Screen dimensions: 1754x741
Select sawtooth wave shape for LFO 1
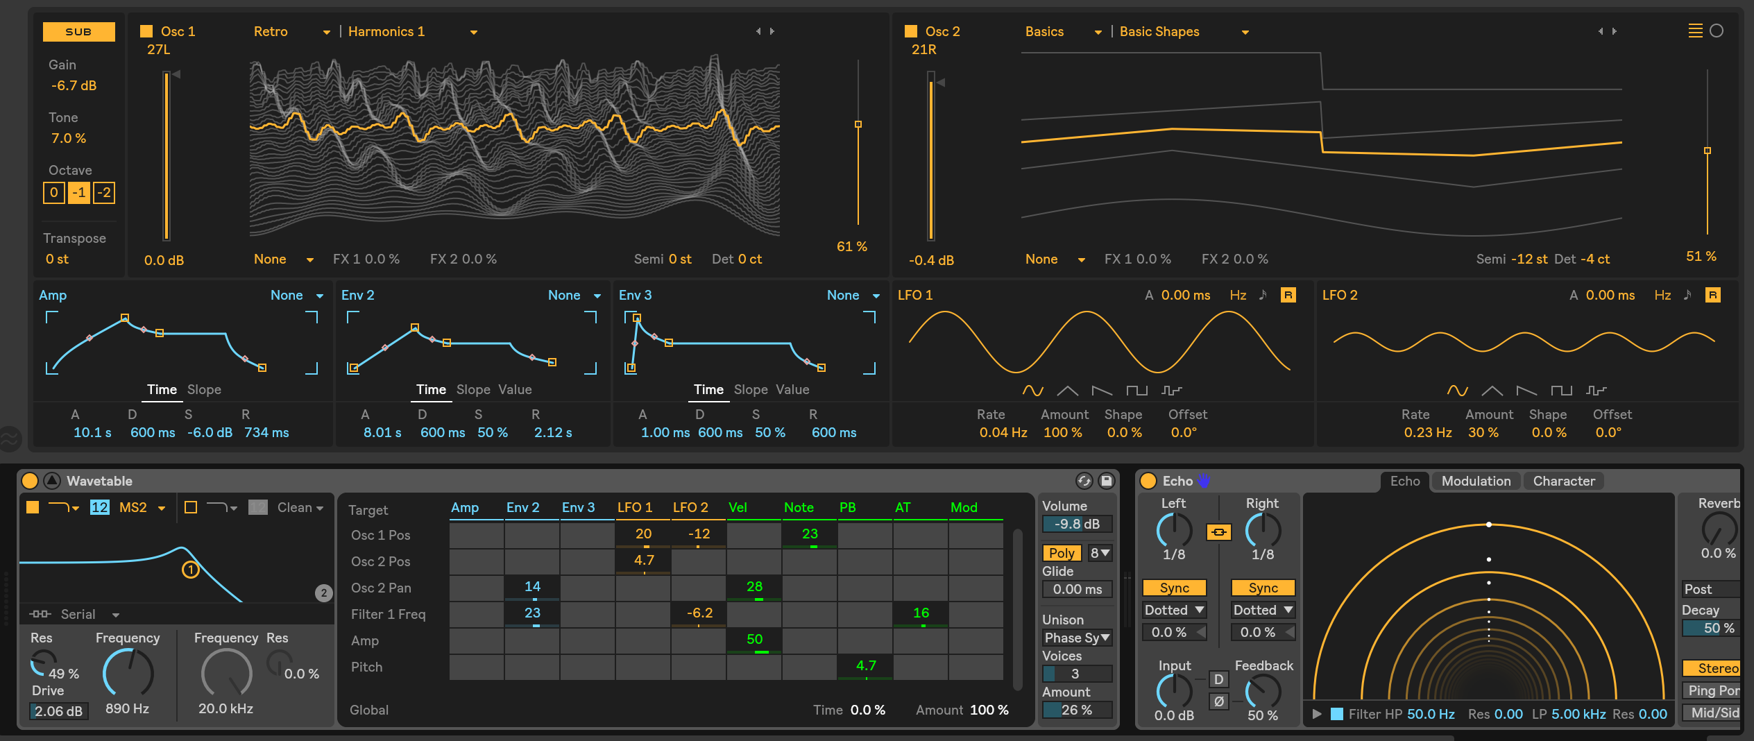click(1102, 391)
